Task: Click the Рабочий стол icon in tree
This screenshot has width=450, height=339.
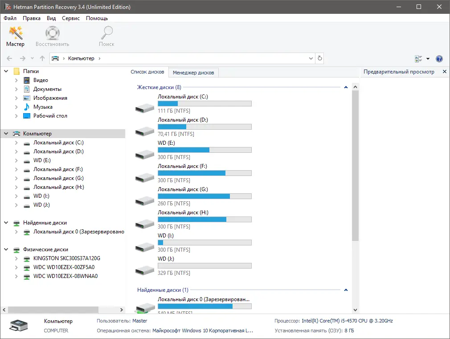Action: tap(27, 116)
